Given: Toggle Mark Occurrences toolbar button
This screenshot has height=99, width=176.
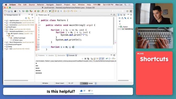Looking at the screenshot, I should pyautogui.click(x=53, y=11).
